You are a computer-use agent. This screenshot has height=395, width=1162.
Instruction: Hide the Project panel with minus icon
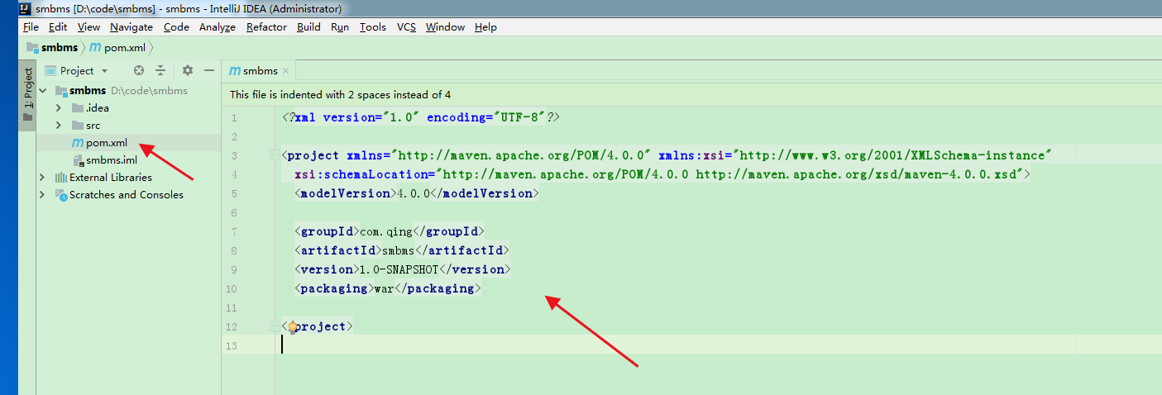pos(209,71)
